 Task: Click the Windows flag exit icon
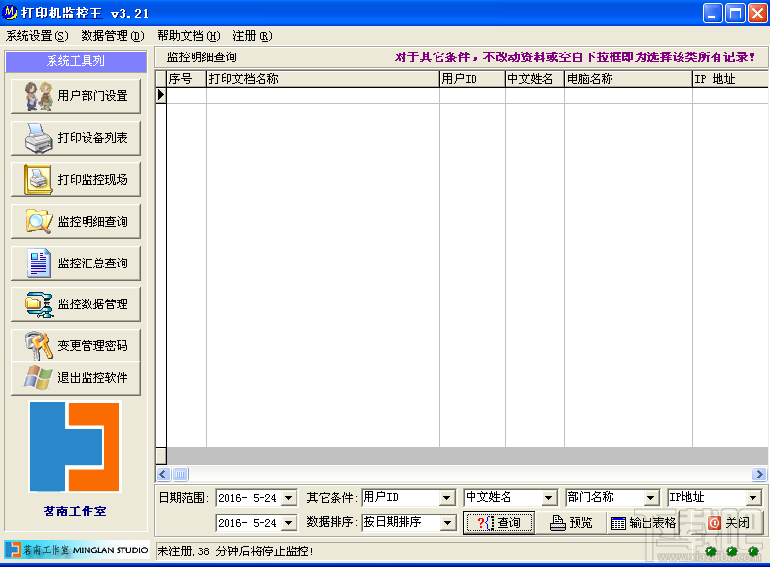tap(38, 377)
